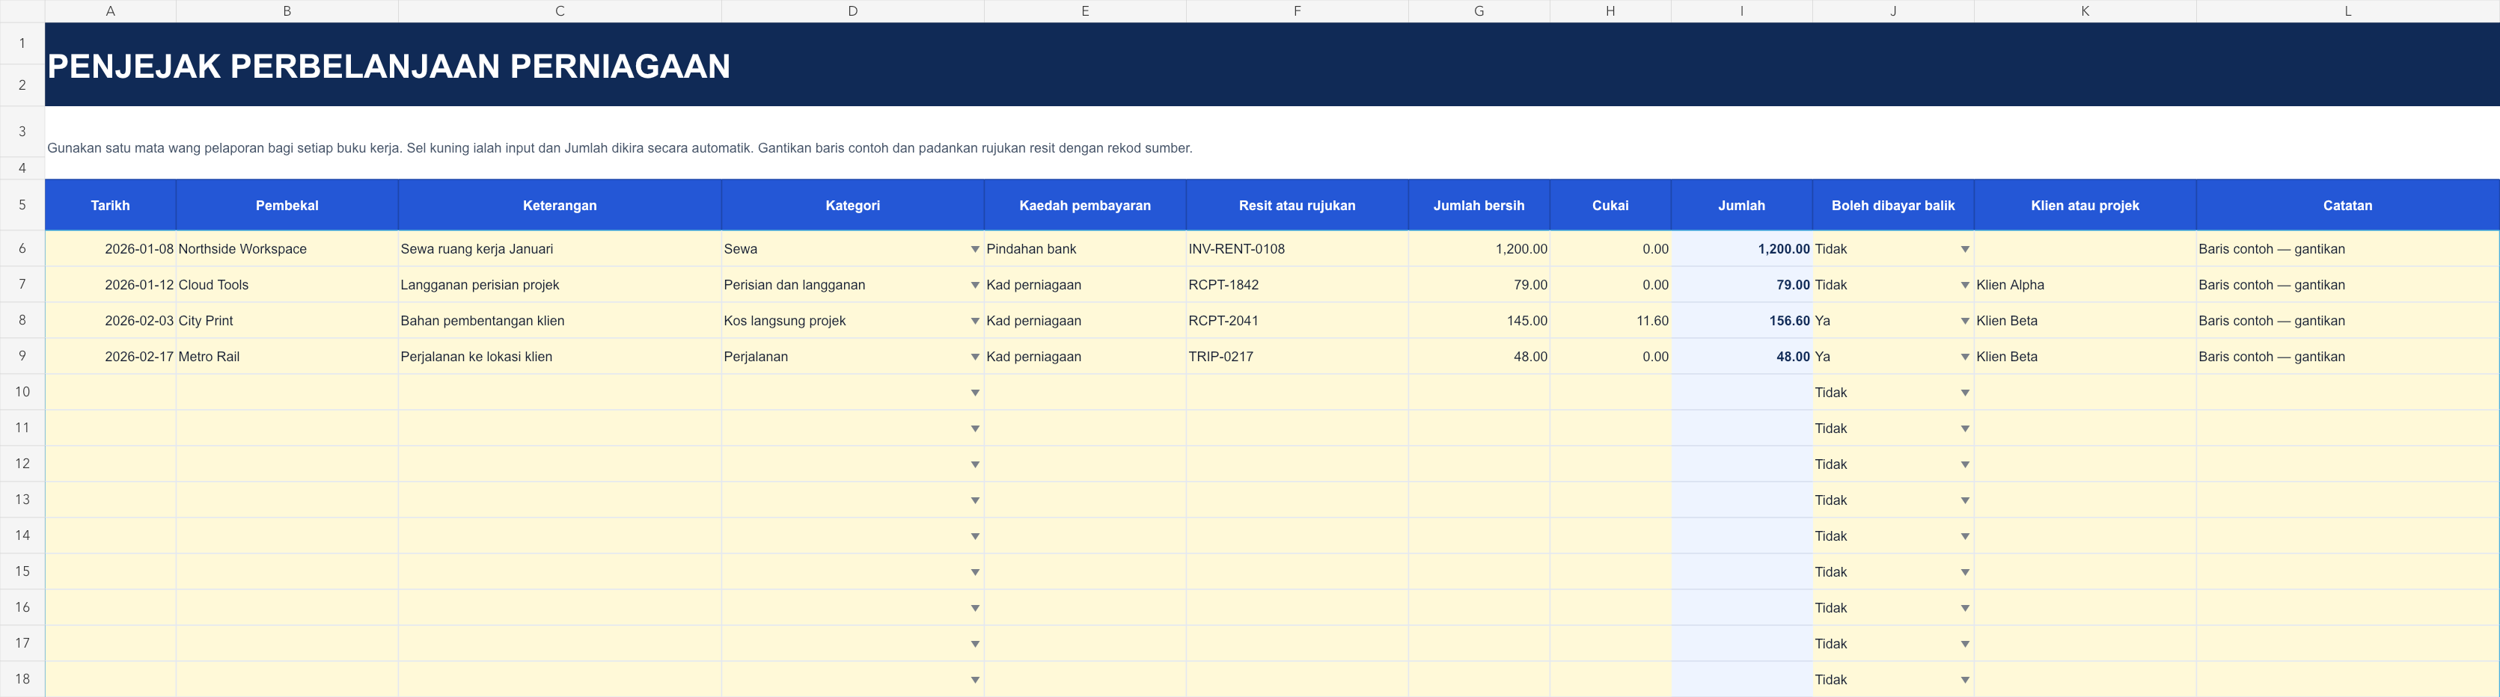2500x697 pixels.
Task: Click the empty Tarikh input cell in row 10
Action: pos(111,393)
